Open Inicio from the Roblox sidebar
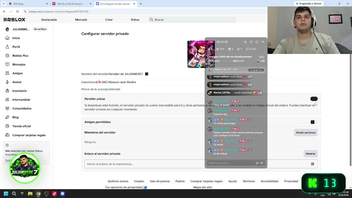This screenshot has height=198, width=352. click(x=16, y=38)
